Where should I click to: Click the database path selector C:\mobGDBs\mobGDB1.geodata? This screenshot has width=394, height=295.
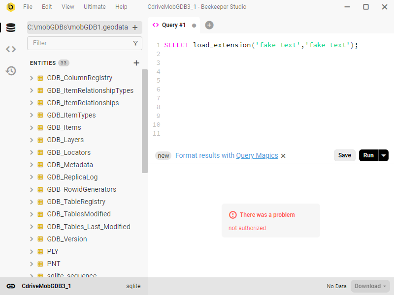coord(84,28)
